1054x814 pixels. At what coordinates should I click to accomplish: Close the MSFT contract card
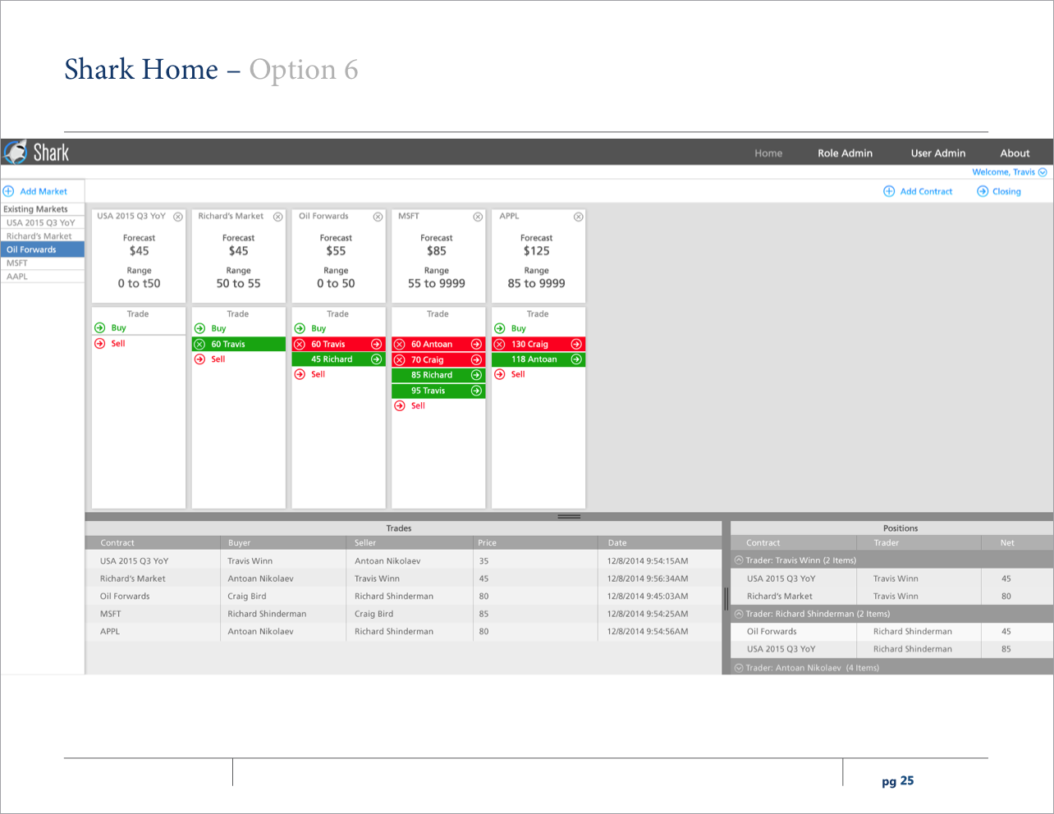click(x=478, y=217)
